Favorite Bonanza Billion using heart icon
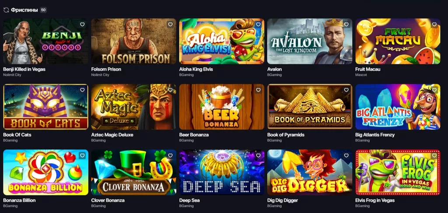 [x=82, y=156]
